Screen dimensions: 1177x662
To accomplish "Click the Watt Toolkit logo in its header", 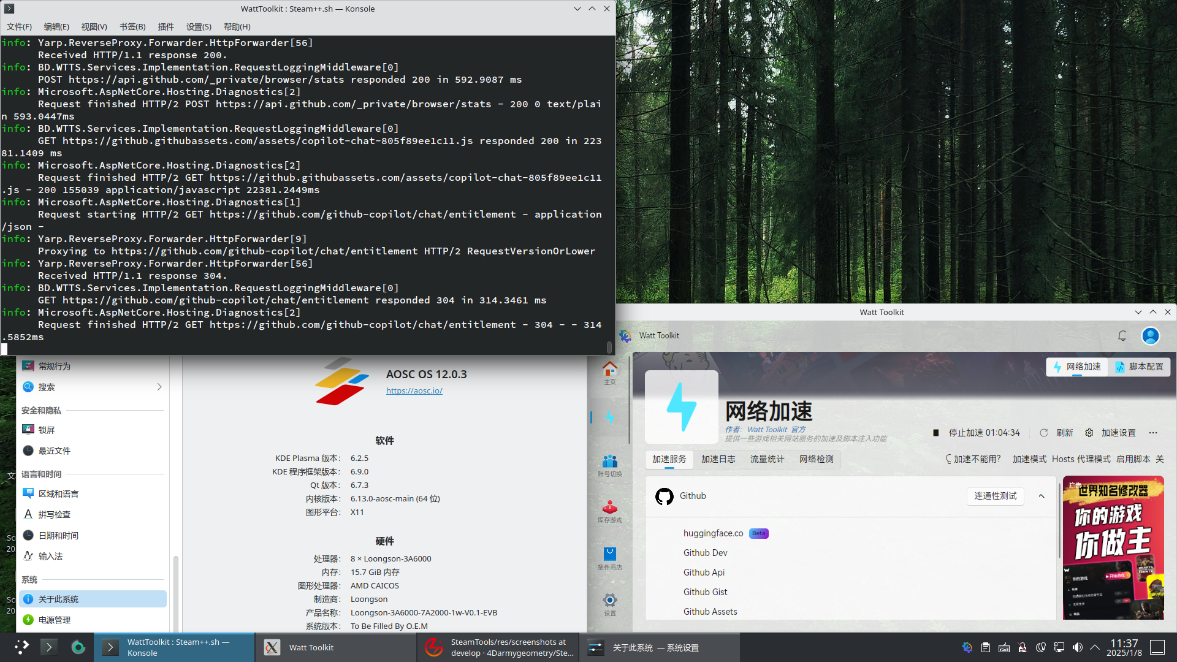I will coord(625,336).
